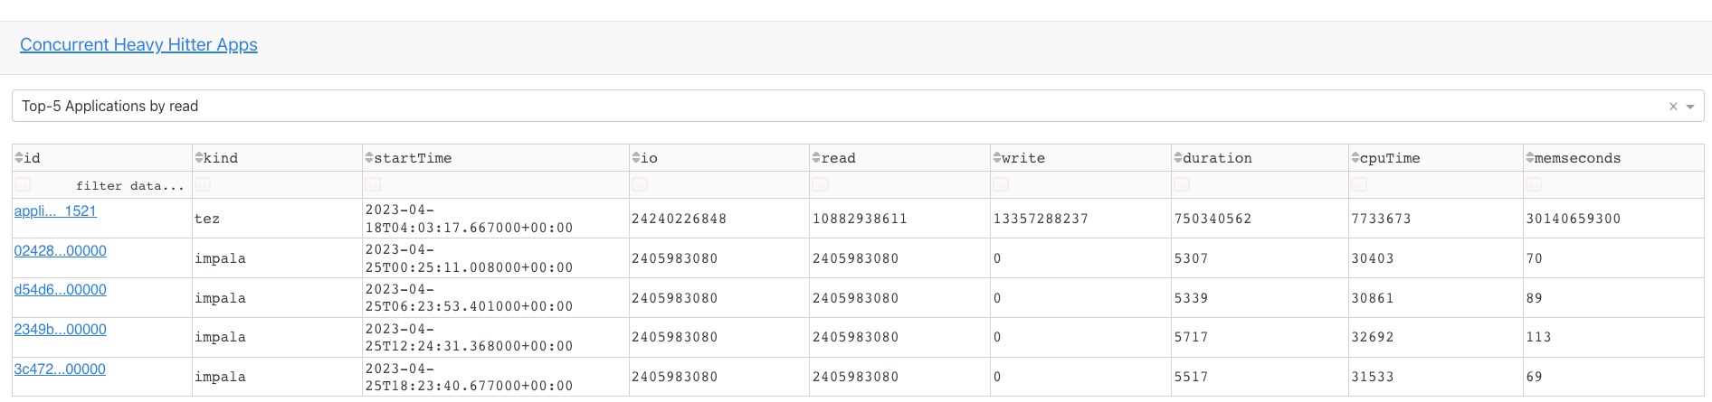Screen dimensions: 1712x402
Task: Click sort icon beside io header
Action: pyautogui.click(x=636, y=158)
